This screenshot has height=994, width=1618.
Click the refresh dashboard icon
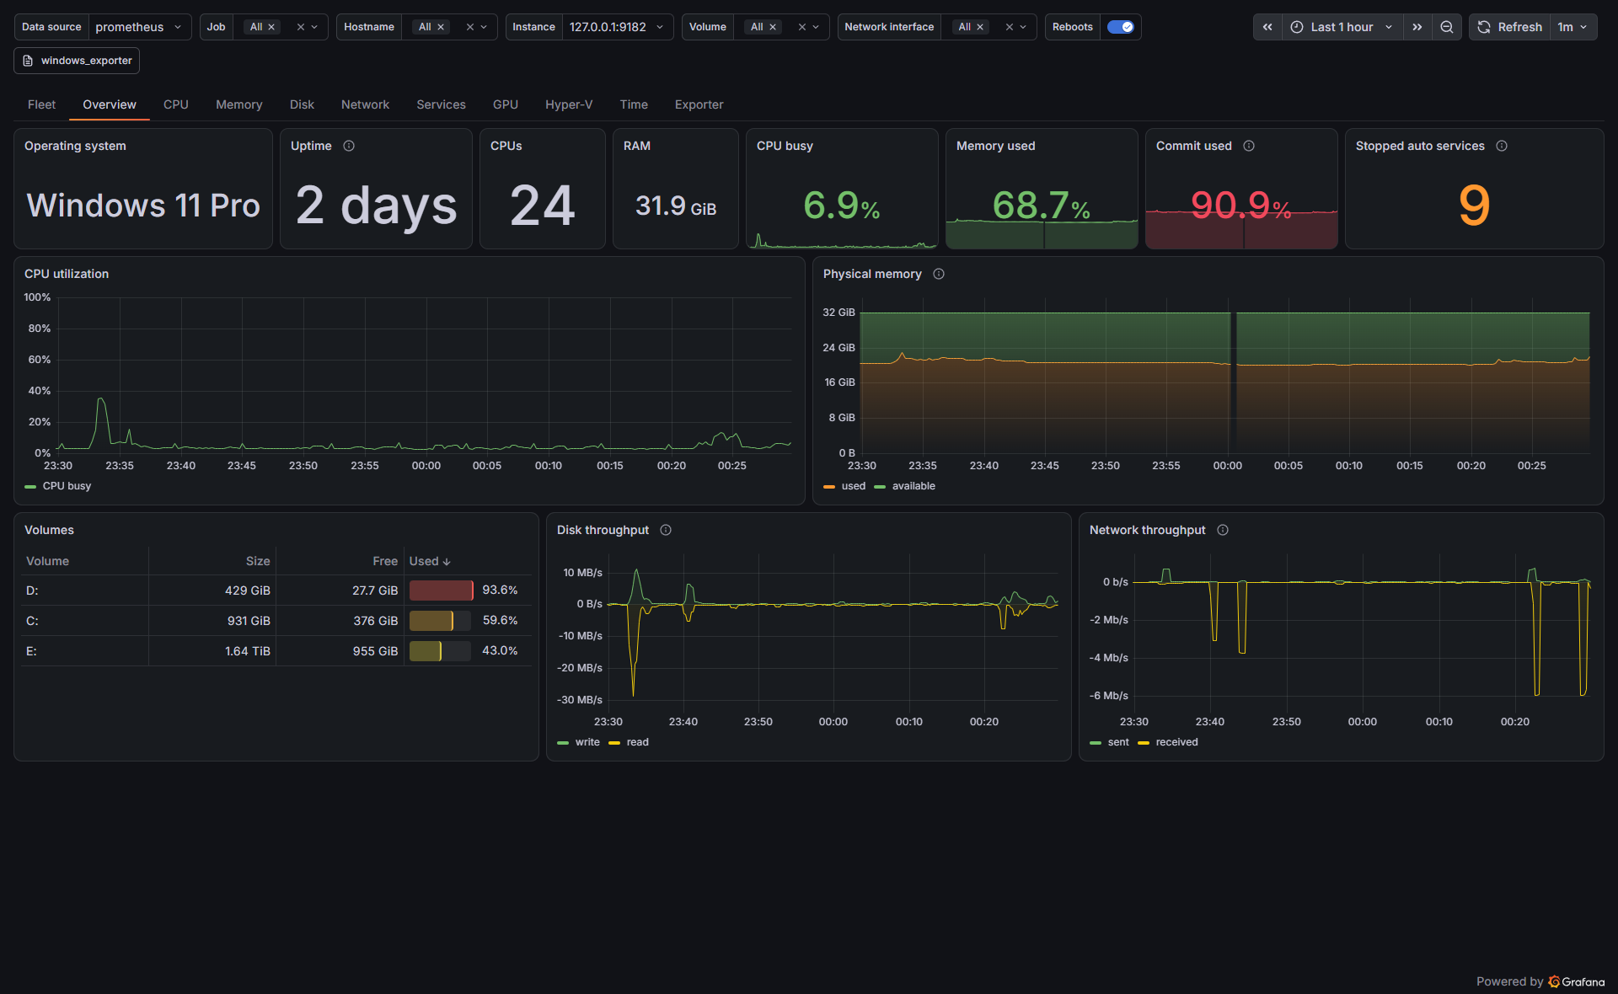point(1484,27)
